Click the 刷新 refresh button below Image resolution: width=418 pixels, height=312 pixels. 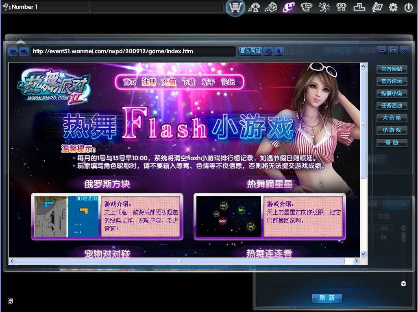[327, 298]
